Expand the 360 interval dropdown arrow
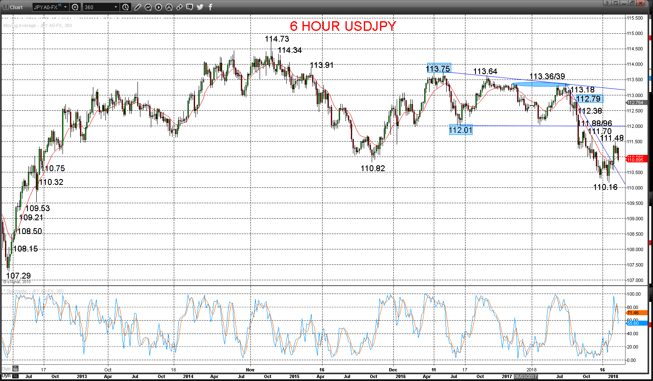Image resolution: width=653 pixels, height=381 pixels. 115,7
